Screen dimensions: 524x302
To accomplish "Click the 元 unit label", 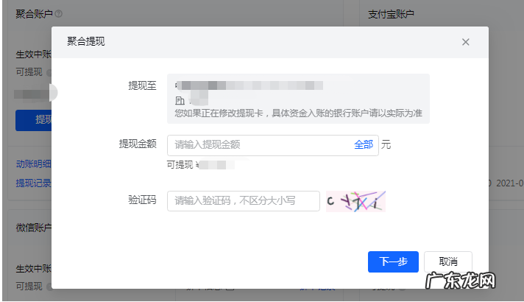I will 386,145.
